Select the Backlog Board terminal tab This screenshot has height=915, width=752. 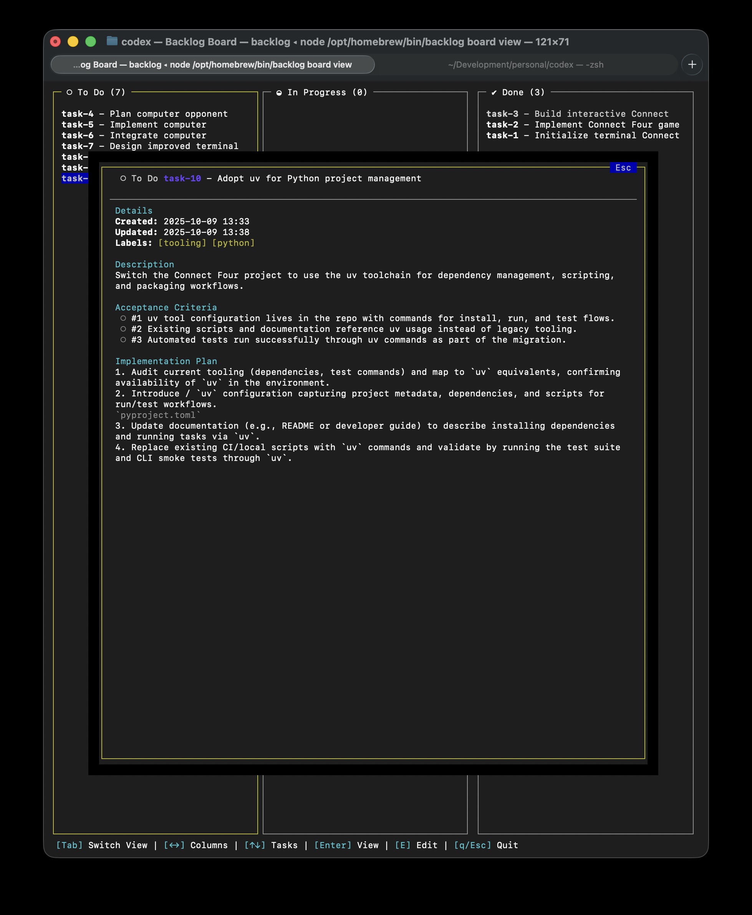point(212,65)
